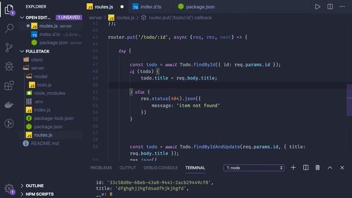The image size is (352, 198).
Task: Split the editor to the right
Action: click(330, 7)
